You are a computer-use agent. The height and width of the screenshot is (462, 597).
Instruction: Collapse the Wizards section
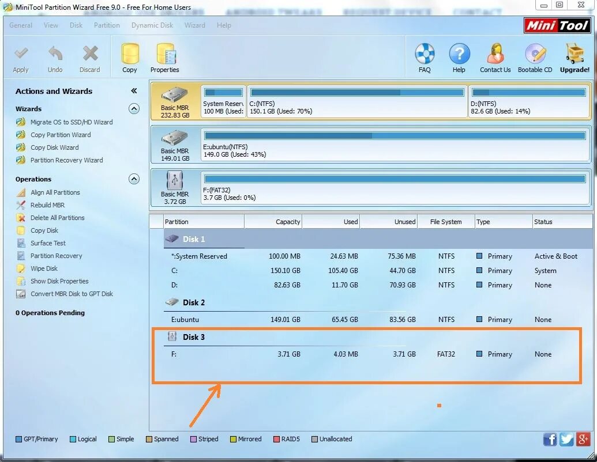pos(134,109)
